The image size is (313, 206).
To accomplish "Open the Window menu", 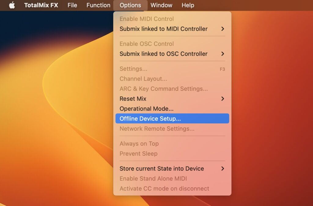I will tap(161, 5).
